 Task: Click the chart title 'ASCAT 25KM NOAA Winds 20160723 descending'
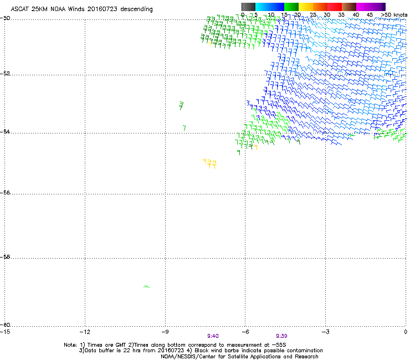click(81, 9)
